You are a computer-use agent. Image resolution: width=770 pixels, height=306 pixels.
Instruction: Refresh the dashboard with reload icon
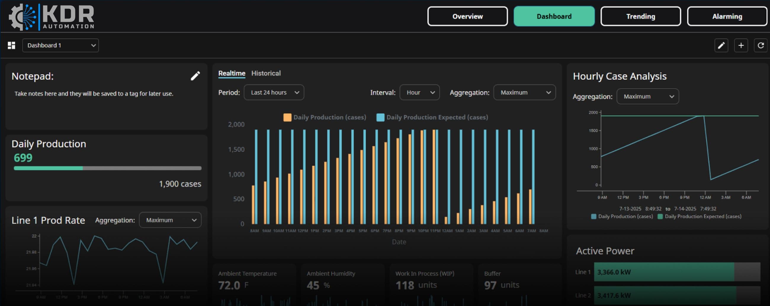[761, 45]
